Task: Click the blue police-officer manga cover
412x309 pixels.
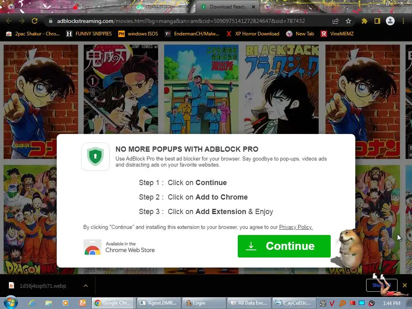Action: 201,89
